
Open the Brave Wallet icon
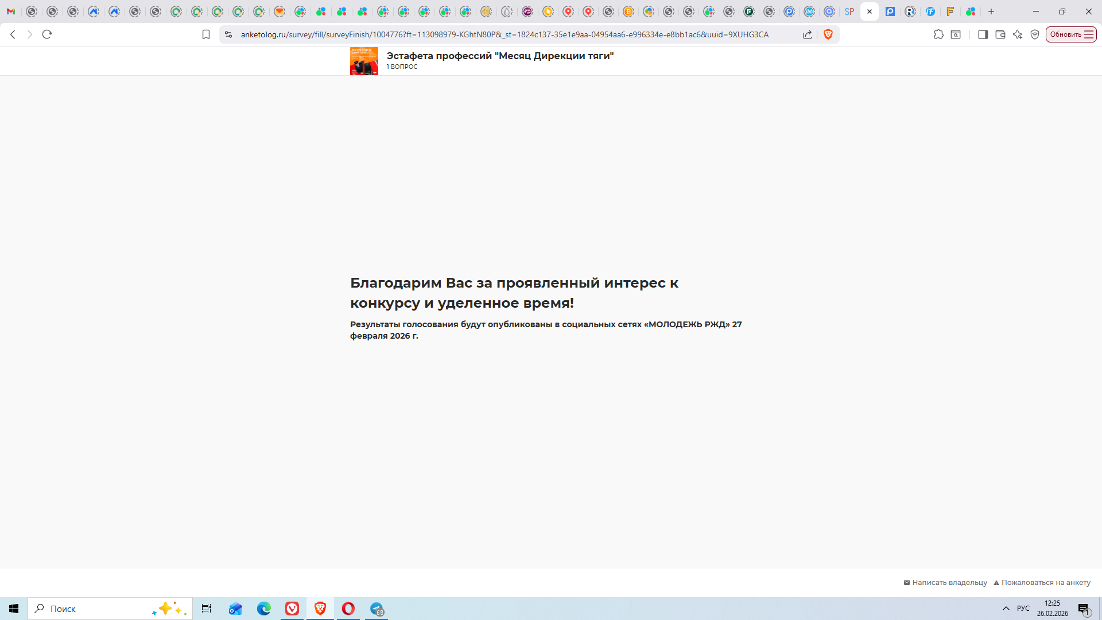[x=1000, y=34]
